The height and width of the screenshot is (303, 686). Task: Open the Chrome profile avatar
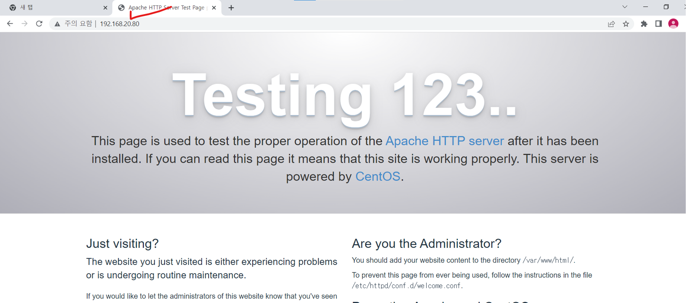pos(673,24)
